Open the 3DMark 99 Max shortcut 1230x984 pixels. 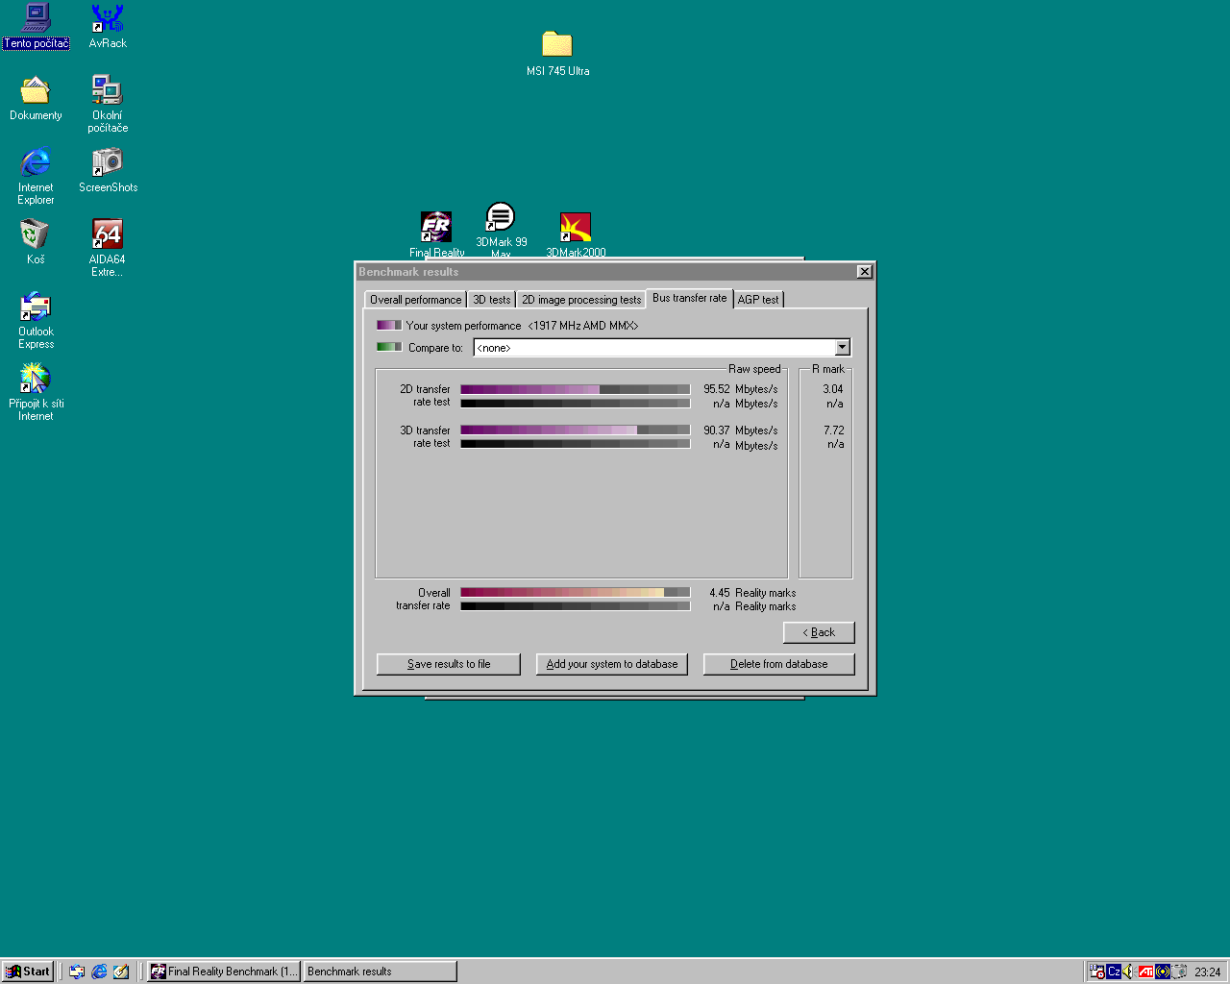(500, 218)
